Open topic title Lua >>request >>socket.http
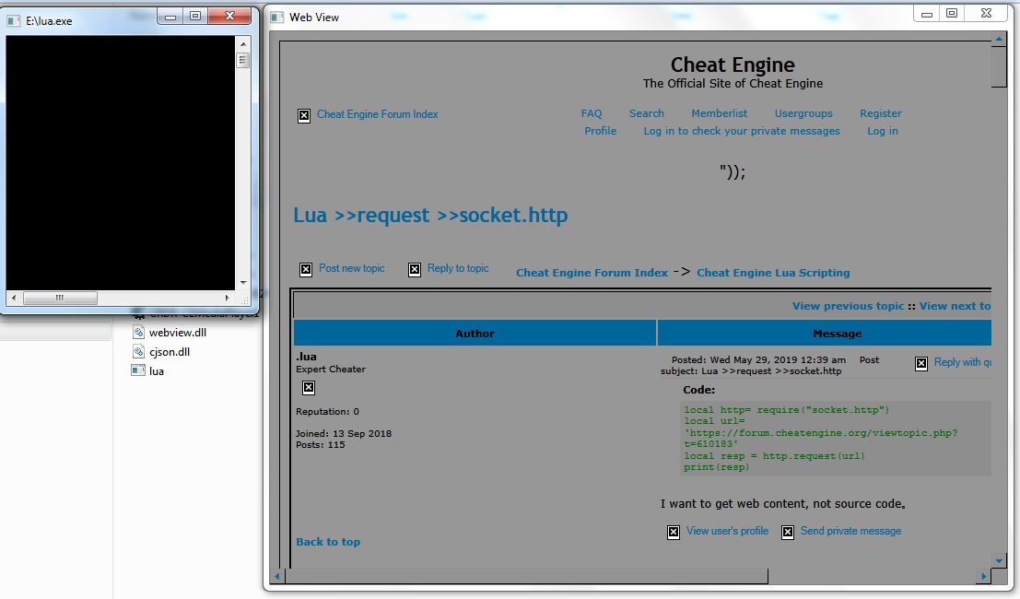Screen dimensions: 1020x599 coord(430,216)
